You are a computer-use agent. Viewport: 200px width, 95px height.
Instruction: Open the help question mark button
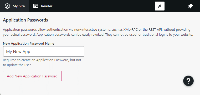188,81
